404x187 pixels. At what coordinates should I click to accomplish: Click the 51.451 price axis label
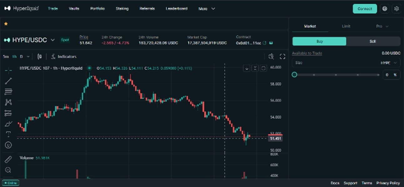pos(275,139)
